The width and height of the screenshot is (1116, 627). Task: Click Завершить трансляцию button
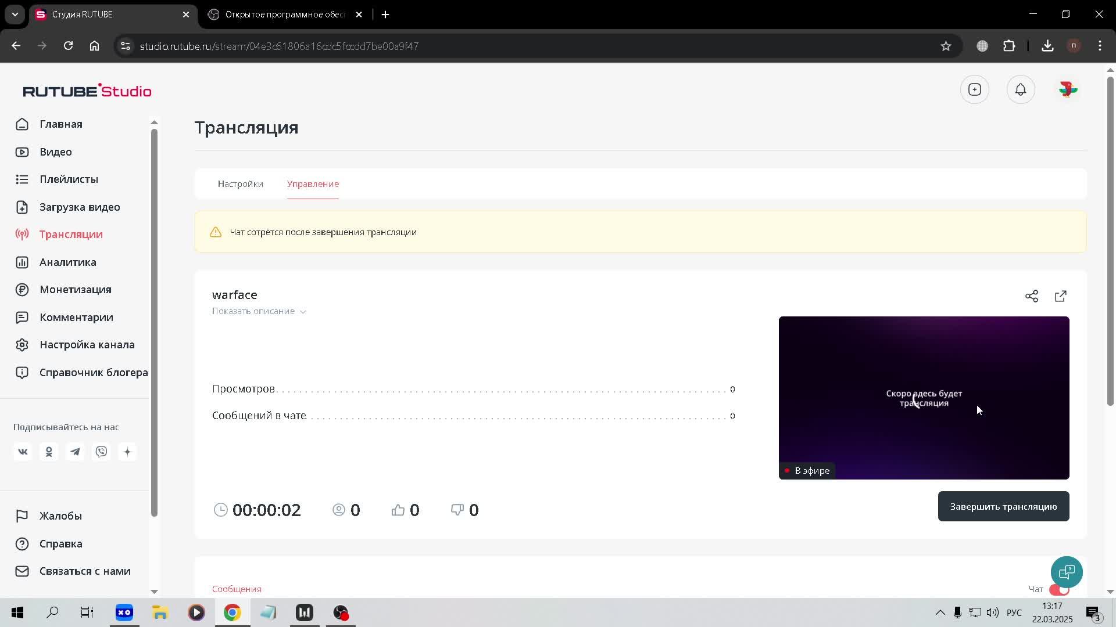point(1003,506)
